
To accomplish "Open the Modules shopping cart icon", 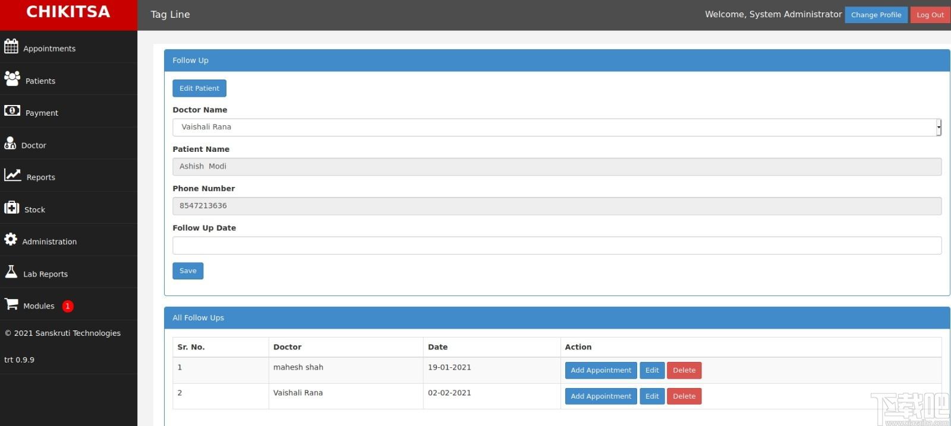I will [11, 304].
